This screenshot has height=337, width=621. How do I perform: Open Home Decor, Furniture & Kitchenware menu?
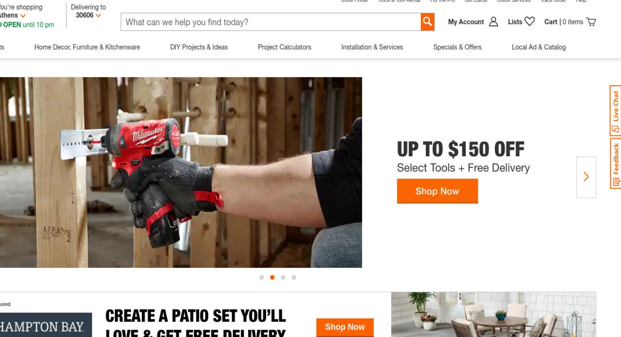pyautogui.click(x=87, y=47)
